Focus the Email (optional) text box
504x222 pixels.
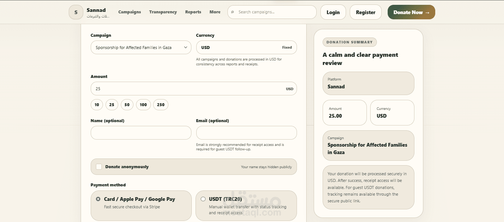(x=246, y=133)
